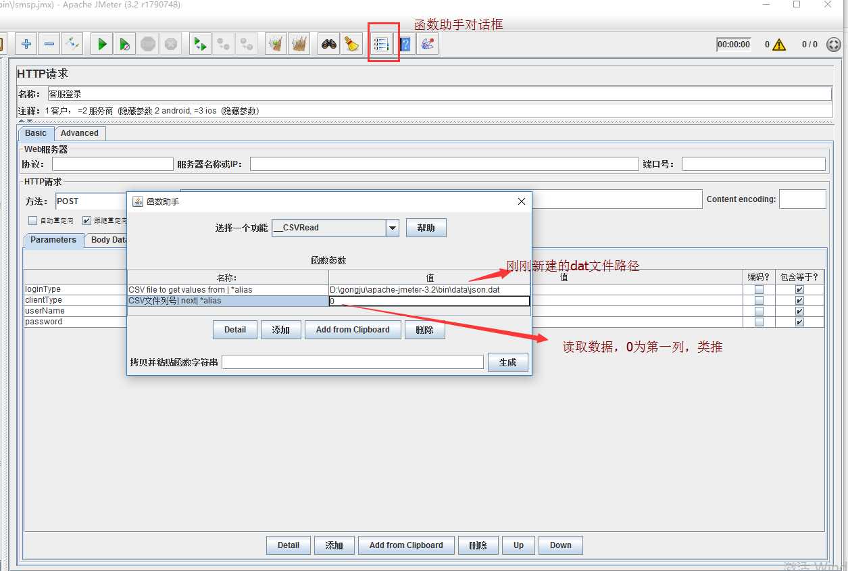Uncheck 包含等于 box in password row
Screen dimensions: 848x571
799,322
